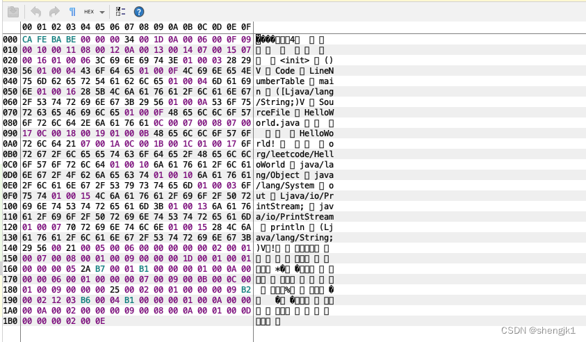Click row offset 010
Screen dimensions: 586x342
click(x=10, y=50)
